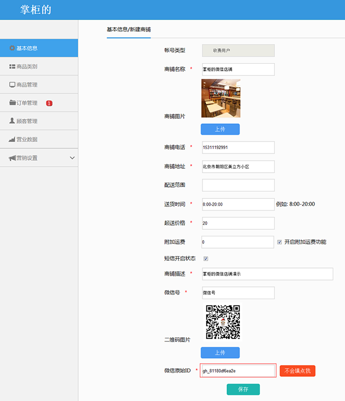
Task: Click the chart icon for 营业数据
Action: click(12, 139)
